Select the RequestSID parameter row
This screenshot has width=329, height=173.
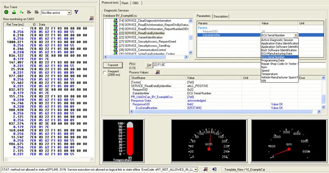(260, 32)
